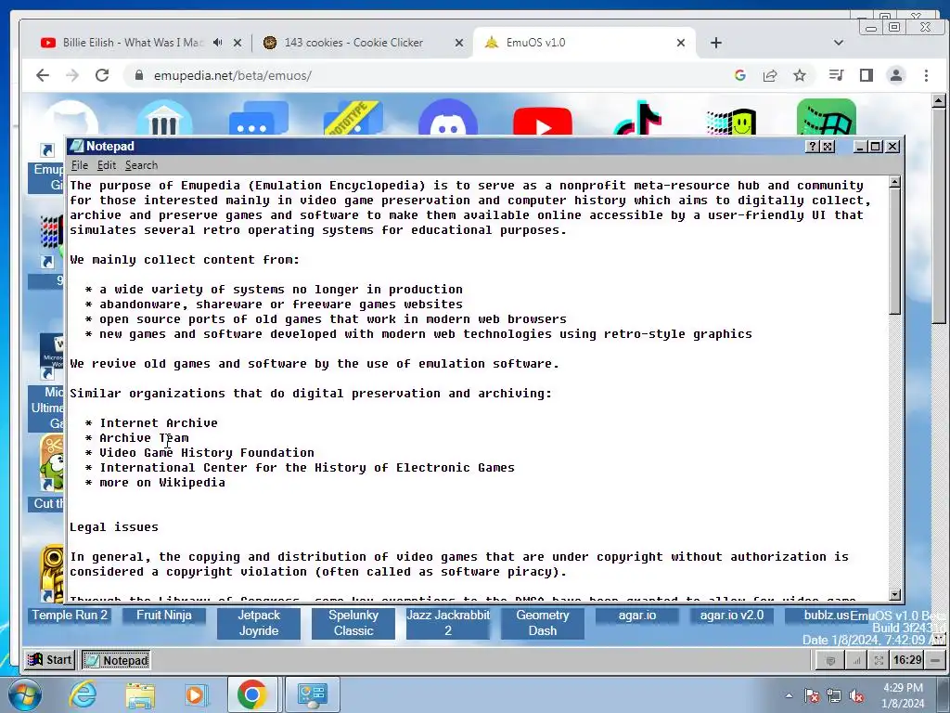Viewport: 950px width, 713px height.
Task: Reload the EmuOS page
Action: point(102,75)
